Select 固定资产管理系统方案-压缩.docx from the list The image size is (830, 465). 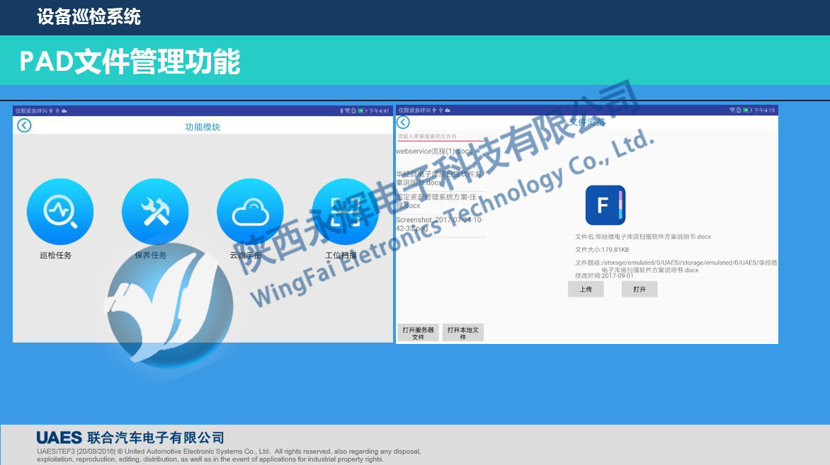(432, 198)
